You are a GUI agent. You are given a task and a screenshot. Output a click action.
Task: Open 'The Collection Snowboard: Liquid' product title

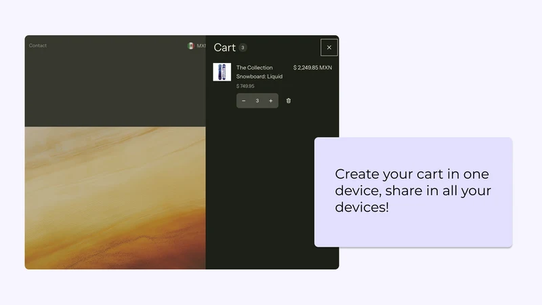pyautogui.click(x=259, y=72)
